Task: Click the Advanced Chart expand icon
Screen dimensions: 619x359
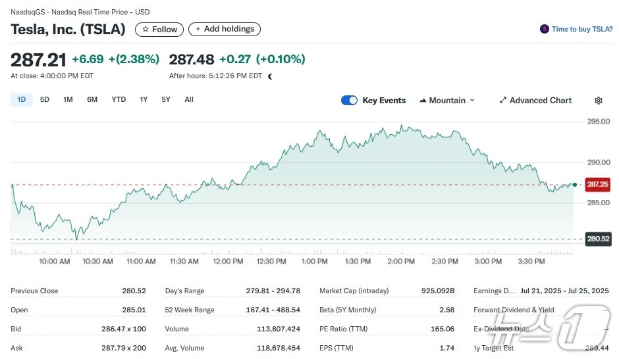Action: click(x=503, y=101)
